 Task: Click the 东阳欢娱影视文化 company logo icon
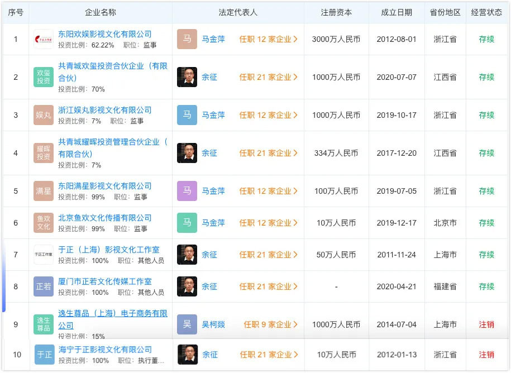click(44, 39)
